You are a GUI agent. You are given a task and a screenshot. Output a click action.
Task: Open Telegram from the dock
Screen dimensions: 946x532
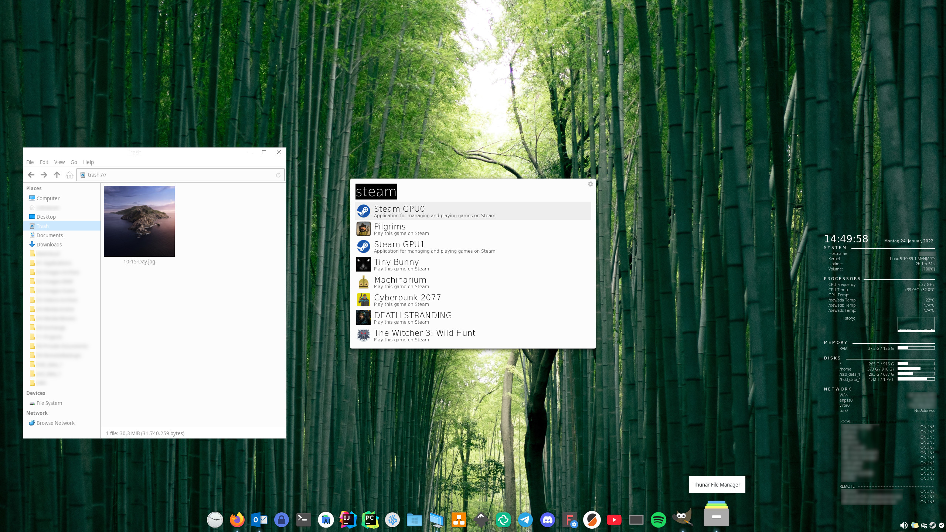525,520
